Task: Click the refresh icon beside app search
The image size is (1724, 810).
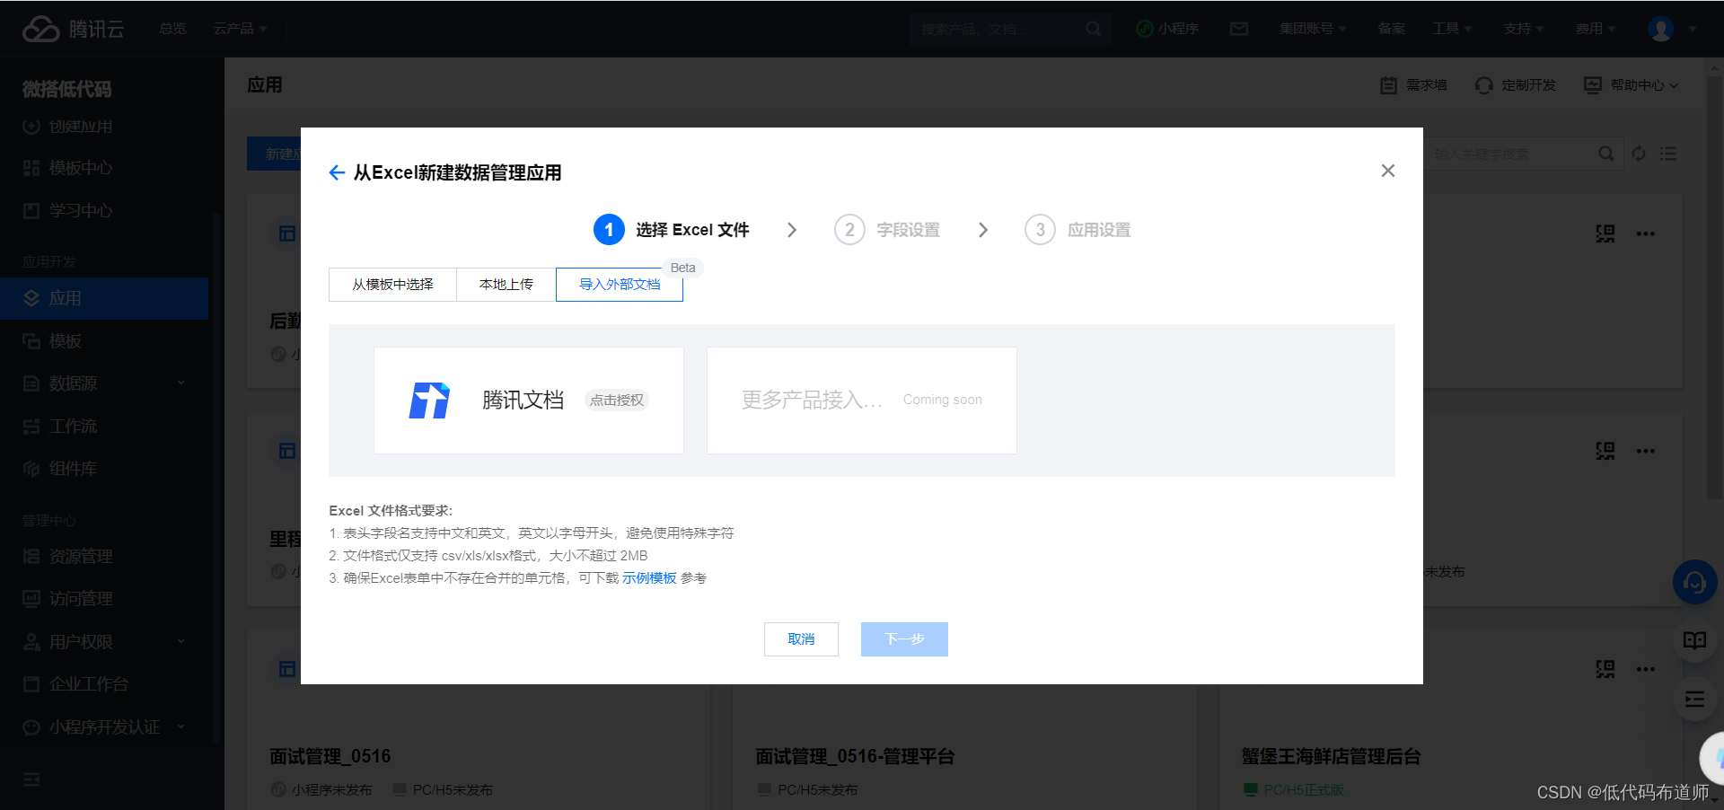Action: (x=1639, y=154)
